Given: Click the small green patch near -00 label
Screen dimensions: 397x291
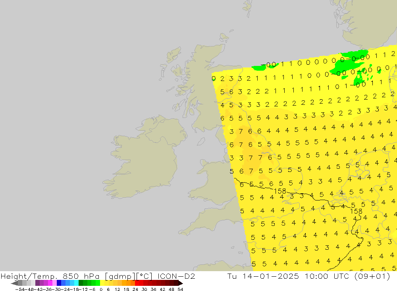Looking at the screenshot, I should (260, 67).
